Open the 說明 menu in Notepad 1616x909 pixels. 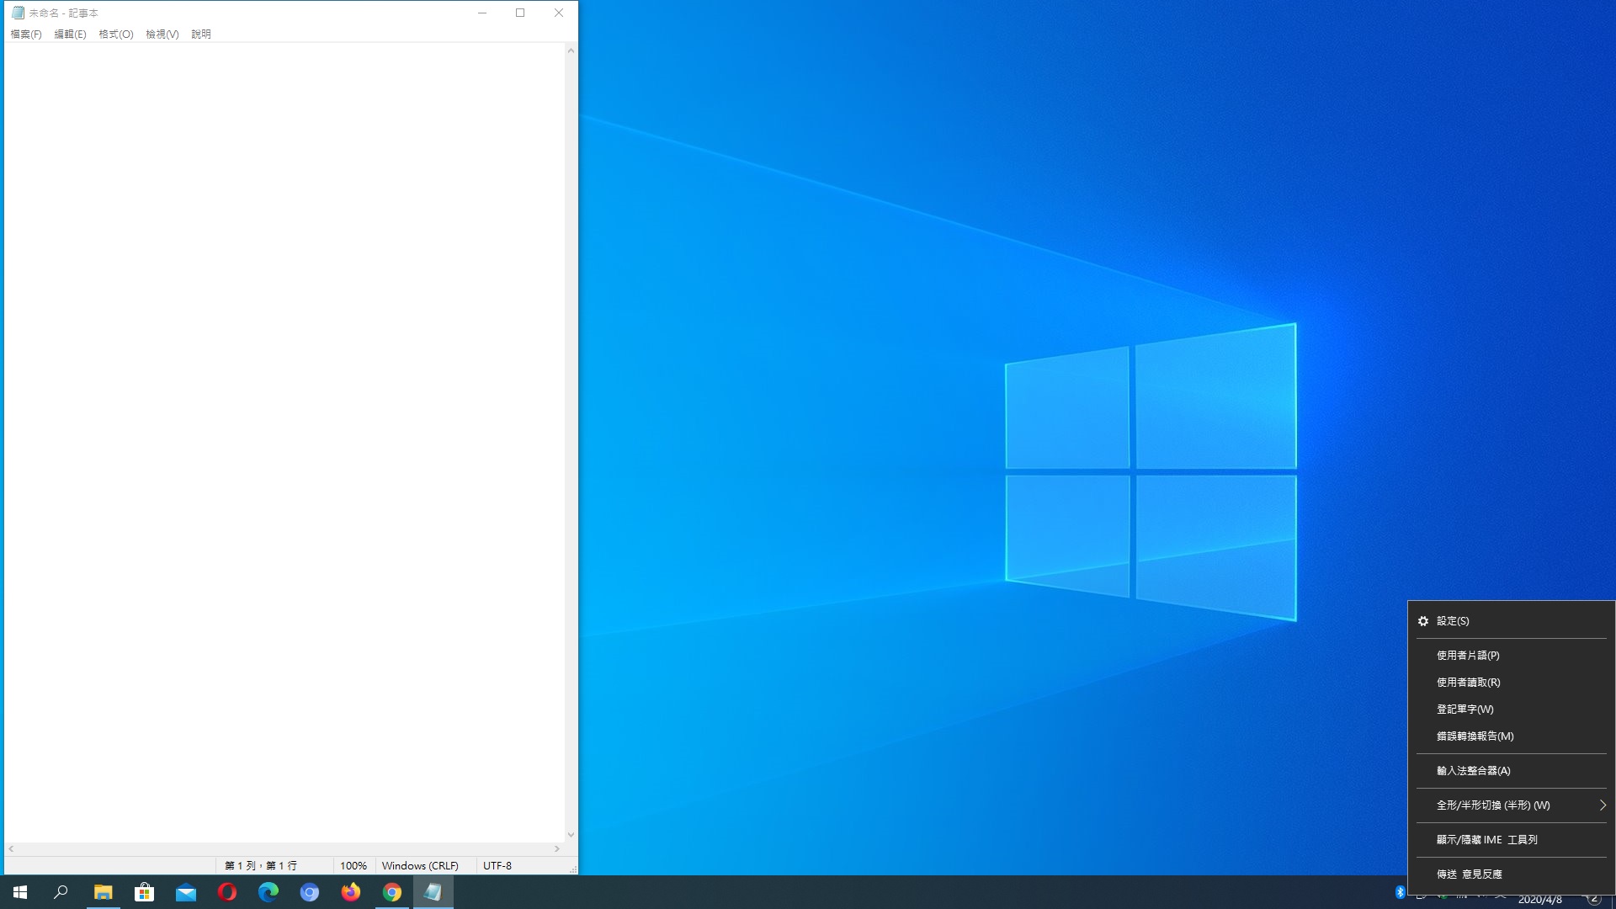(201, 35)
